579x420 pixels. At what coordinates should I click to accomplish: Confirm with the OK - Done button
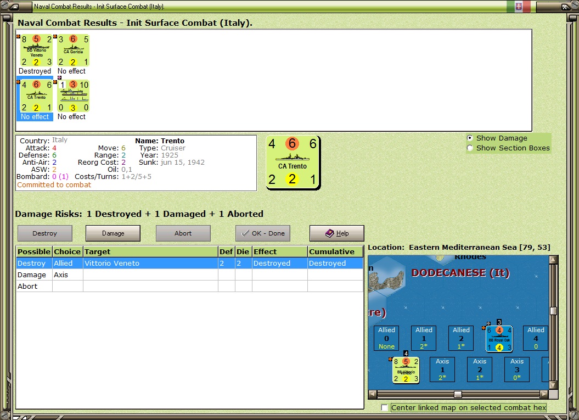coord(263,233)
